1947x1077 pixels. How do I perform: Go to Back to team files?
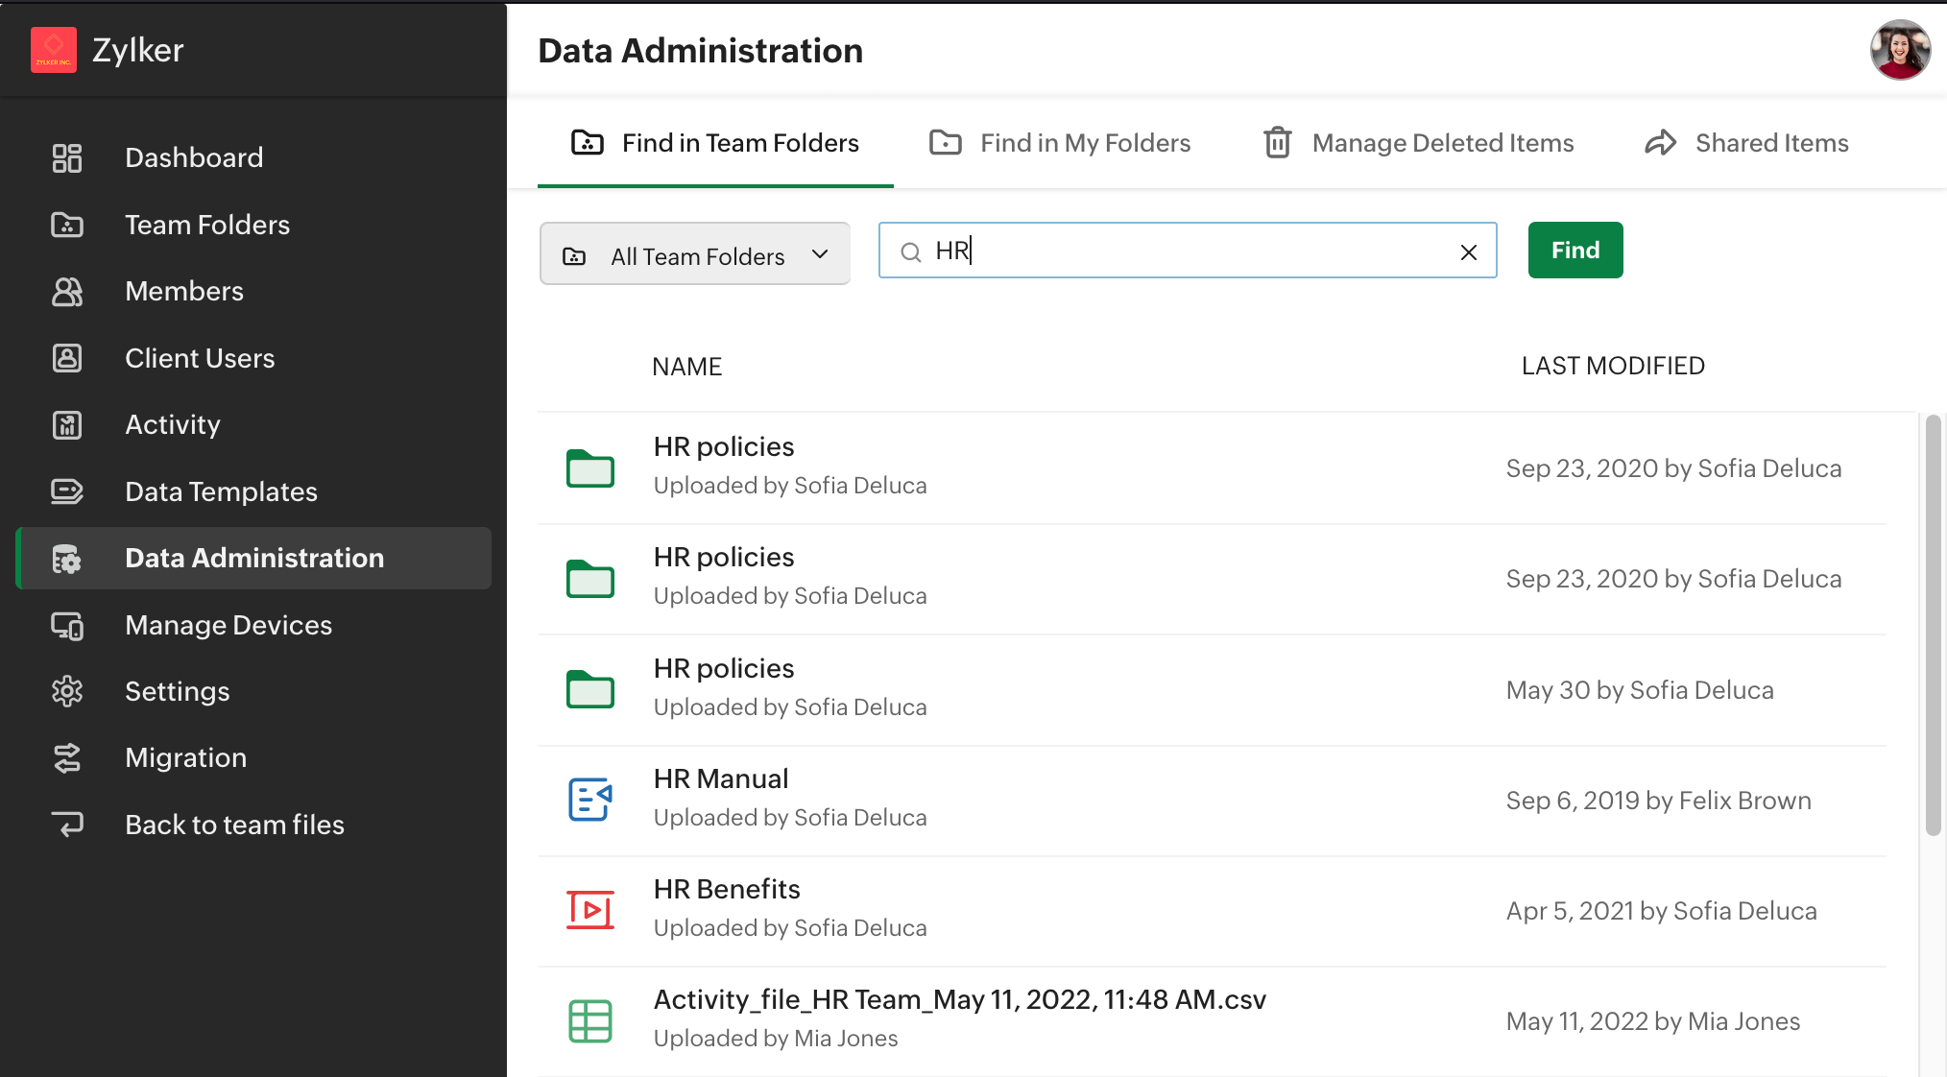pyautogui.click(x=234, y=825)
